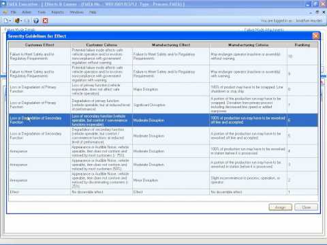Select Loss or Degradation of Primary Function, ranking 7
The height and width of the screenshot is (245, 327).
coord(40,105)
